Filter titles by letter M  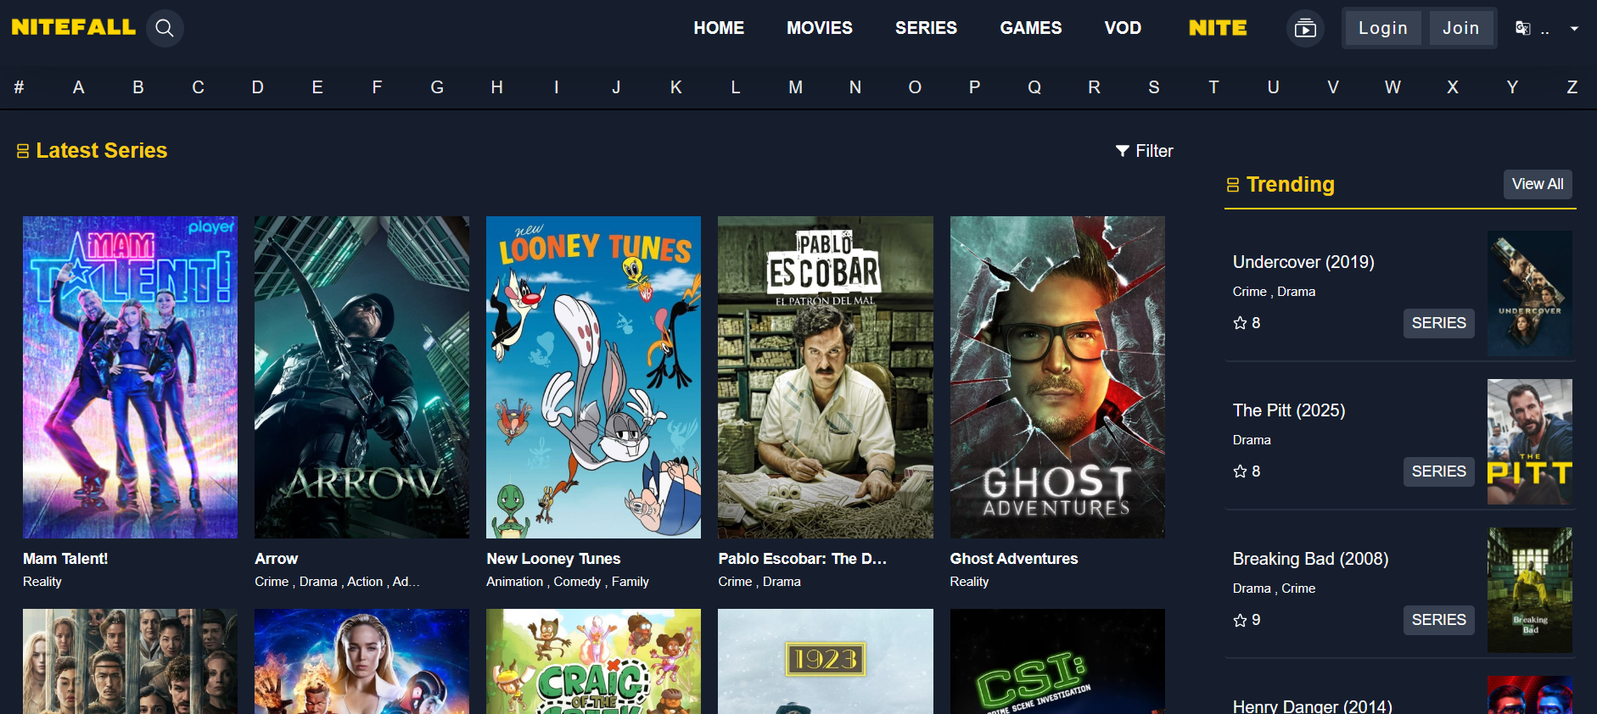[x=795, y=87]
